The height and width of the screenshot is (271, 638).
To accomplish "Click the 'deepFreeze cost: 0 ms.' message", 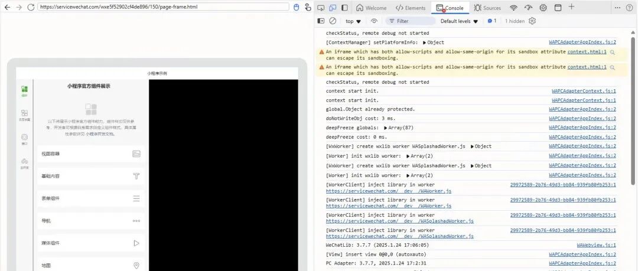I will click(x=356, y=138).
